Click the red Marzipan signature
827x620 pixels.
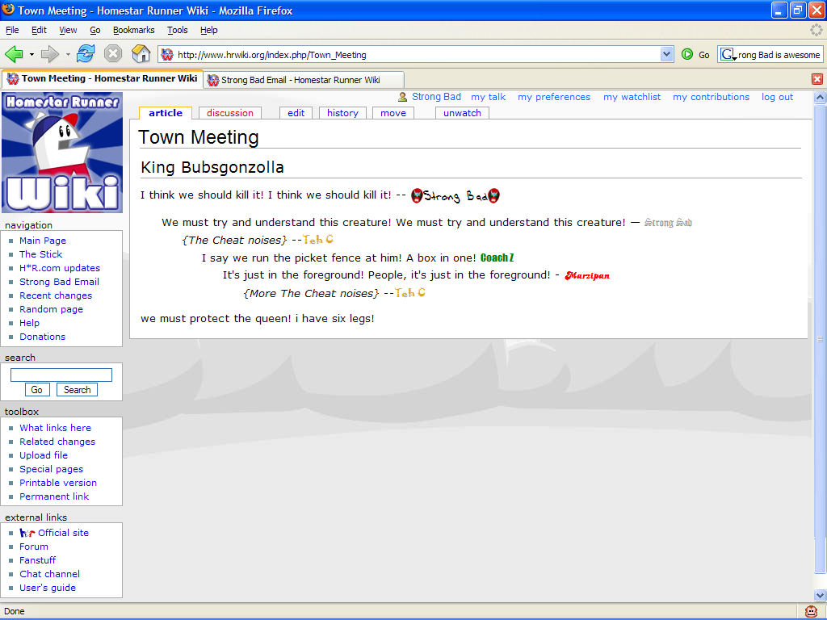tap(587, 275)
